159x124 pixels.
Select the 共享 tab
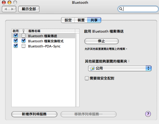tap(94, 20)
